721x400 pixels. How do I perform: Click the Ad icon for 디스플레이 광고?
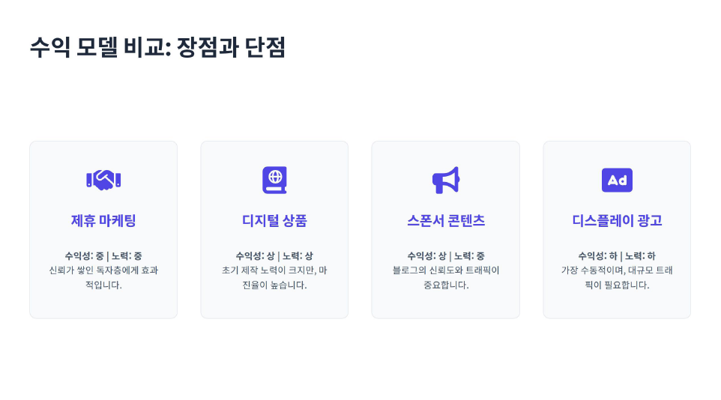(x=617, y=180)
